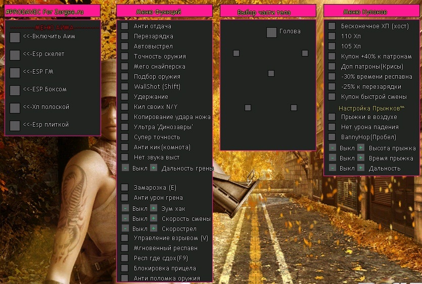
Task: Decrease Время прыжка with minus button
Action: [x=333, y=158]
